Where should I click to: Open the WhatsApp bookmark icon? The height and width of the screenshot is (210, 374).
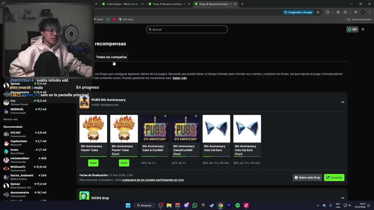pyautogui.click(x=108, y=19)
